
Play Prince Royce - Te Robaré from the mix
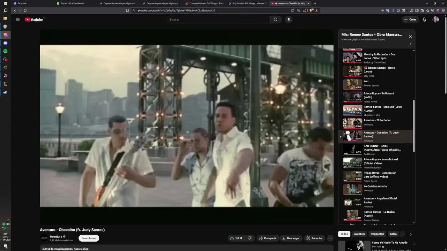coord(375,97)
